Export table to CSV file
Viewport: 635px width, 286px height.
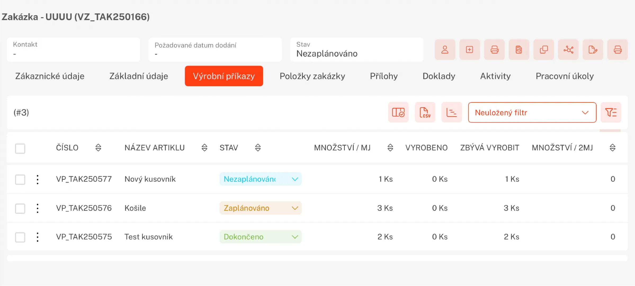coord(425,112)
